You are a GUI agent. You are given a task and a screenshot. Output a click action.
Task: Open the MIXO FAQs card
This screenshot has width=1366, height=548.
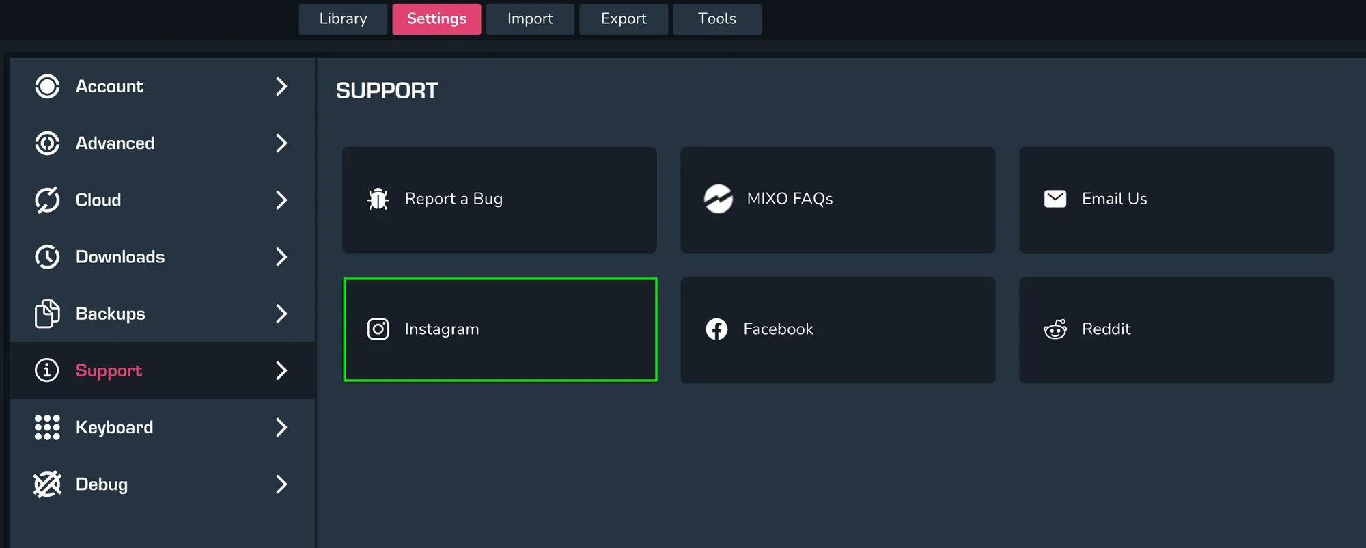[x=837, y=200]
